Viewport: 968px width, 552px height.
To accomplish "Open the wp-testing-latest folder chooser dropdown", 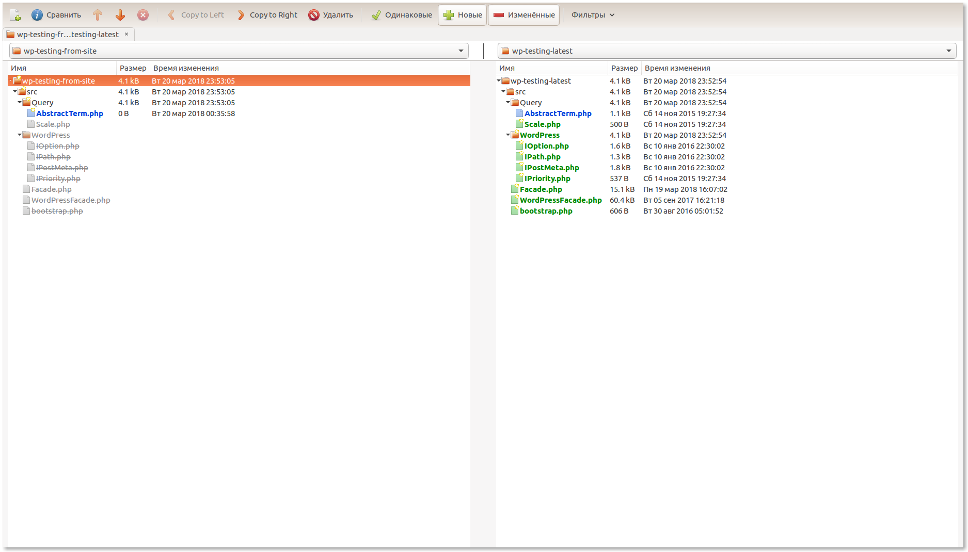I will (x=727, y=51).
